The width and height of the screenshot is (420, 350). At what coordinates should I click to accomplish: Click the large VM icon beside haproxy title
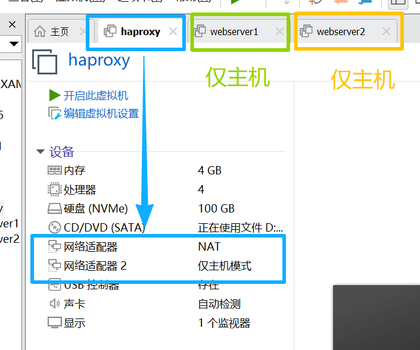[x=45, y=61]
